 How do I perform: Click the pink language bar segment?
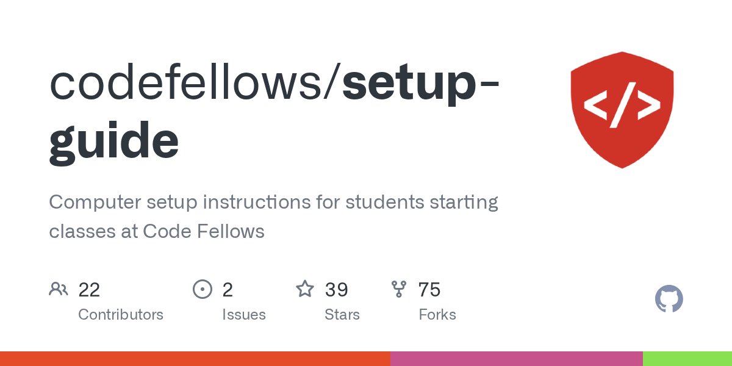pos(517,359)
